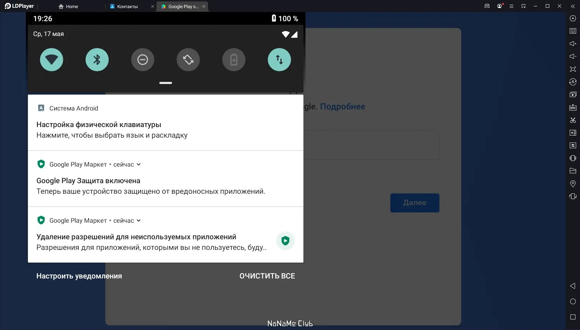This screenshot has width=580, height=330.
Task: Switch to the Home tab
Action: pyautogui.click(x=69, y=6)
